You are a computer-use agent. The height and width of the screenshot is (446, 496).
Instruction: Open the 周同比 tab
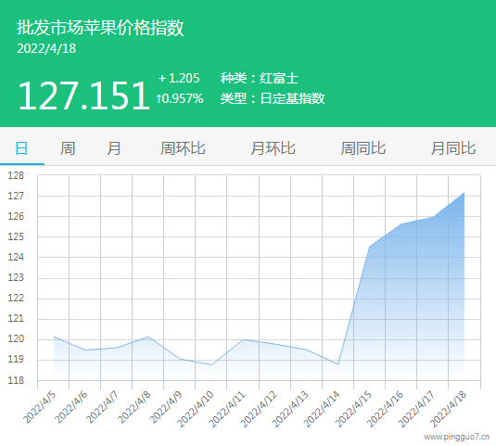pos(363,148)
